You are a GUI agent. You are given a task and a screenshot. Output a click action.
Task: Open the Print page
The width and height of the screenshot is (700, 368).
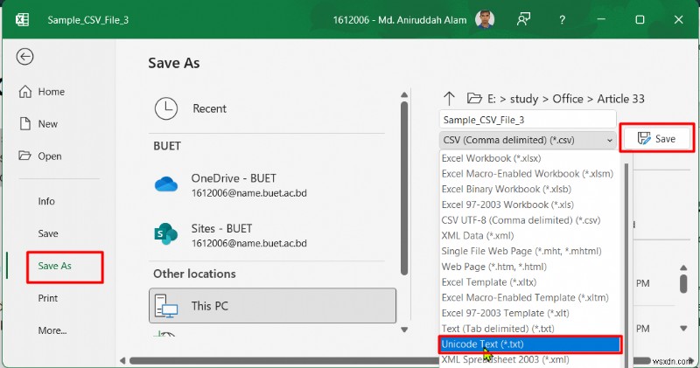click(48, 298)
